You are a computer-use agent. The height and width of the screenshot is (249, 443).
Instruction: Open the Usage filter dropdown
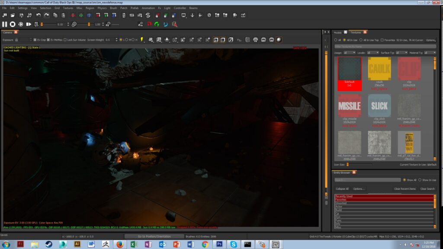[x=349, y=52]
